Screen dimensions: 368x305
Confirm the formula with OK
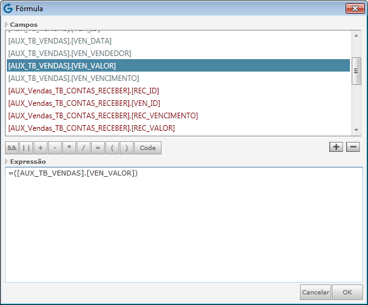(347, 292)
